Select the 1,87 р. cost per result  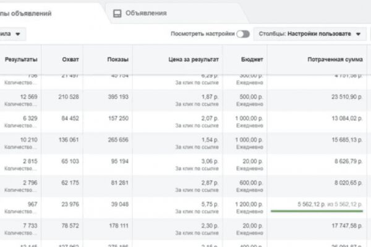pyautogui.click(x=210, y=97)
